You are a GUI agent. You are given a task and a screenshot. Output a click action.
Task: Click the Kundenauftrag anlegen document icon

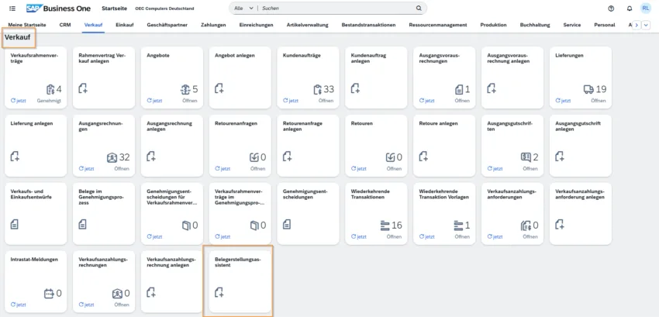click(x=355, y=88)
